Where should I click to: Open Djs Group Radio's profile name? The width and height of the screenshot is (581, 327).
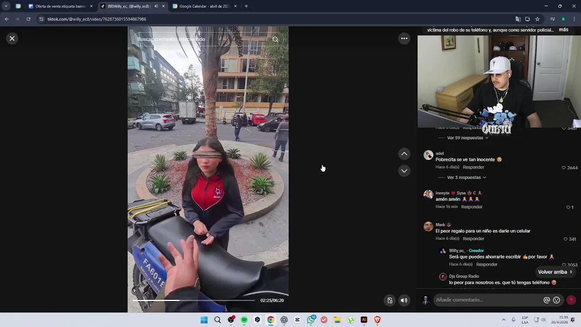[x=464, y=276]
